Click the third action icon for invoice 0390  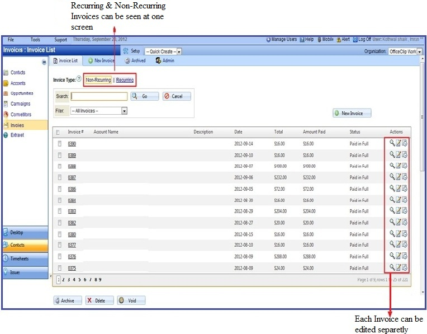click(405, 143)
